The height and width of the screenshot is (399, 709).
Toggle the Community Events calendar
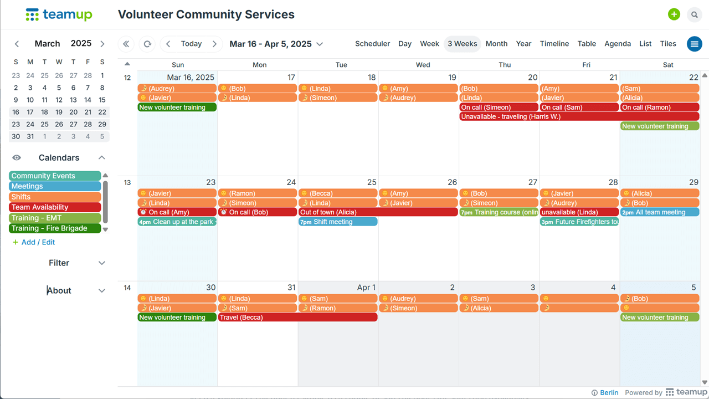(x=55, y=176)
